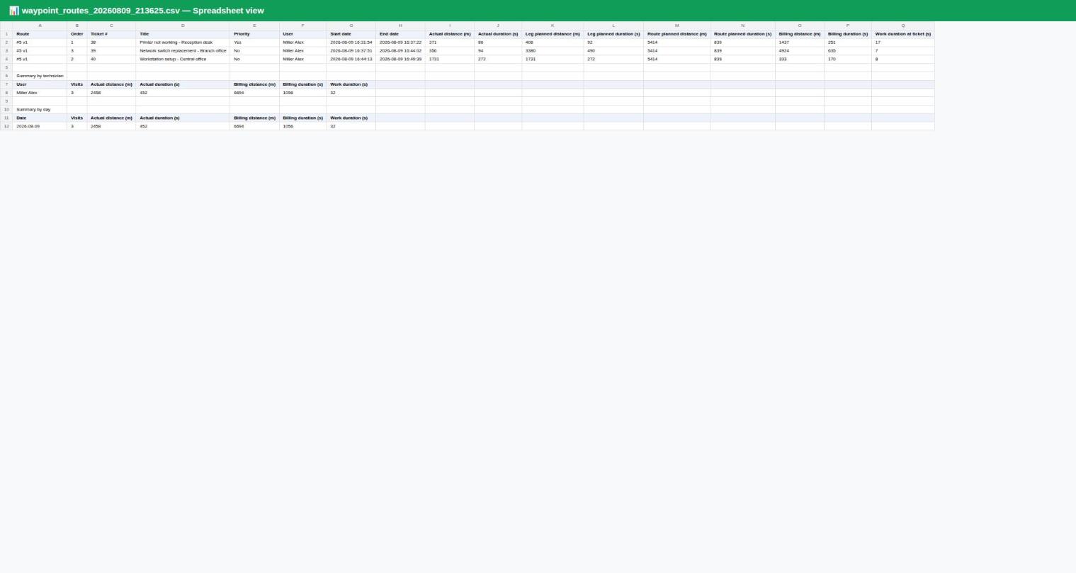Select column G header
Screen dimensions: 1076x573
tap(351, 25)
